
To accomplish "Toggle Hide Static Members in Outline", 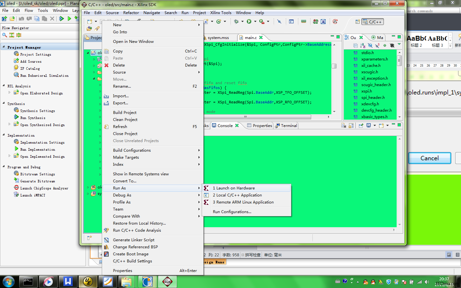I will click(x=377, y=45).
